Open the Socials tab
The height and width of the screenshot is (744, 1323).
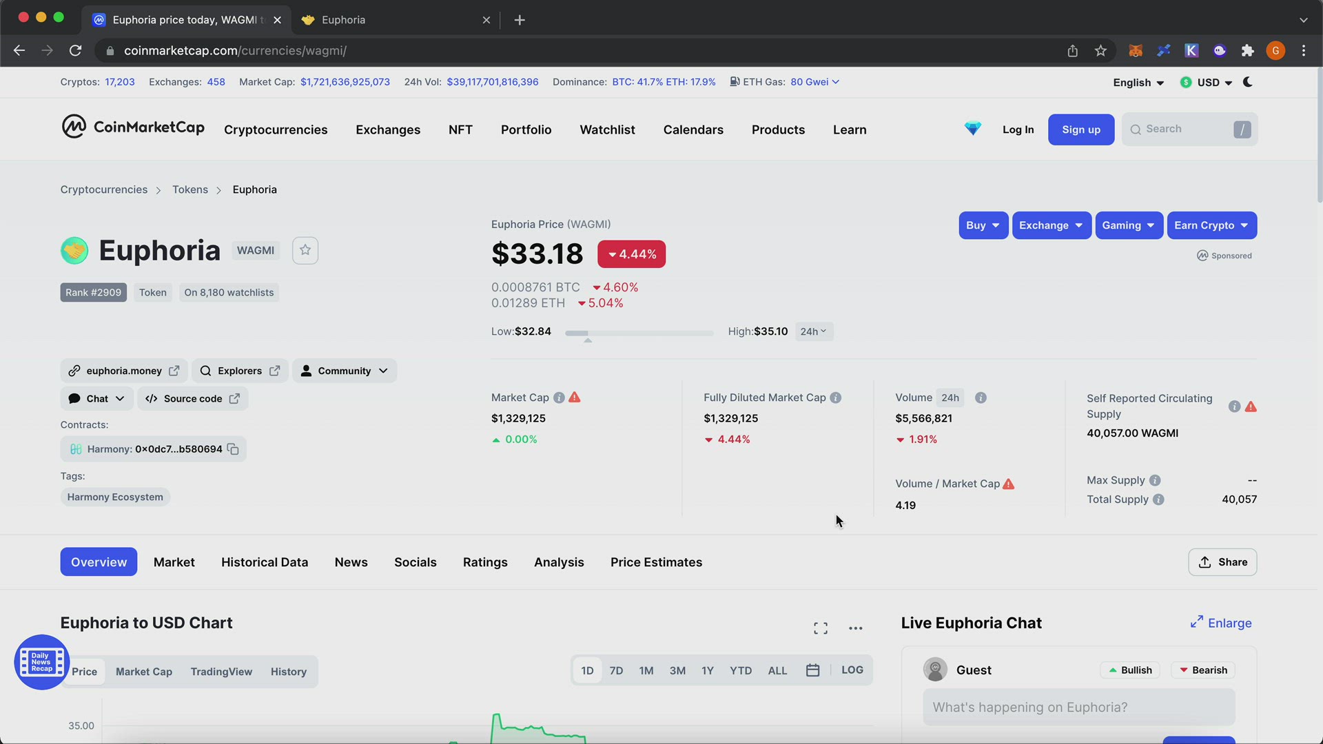pyautogui.click(x=416, y=562)
